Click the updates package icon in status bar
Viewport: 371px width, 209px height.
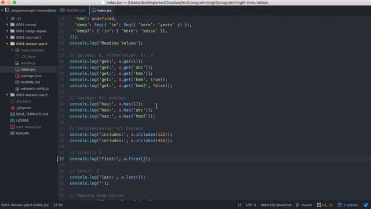coord(340,205)
